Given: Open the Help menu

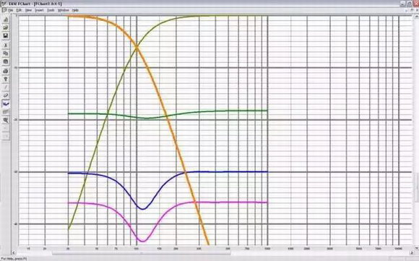Looking at the screenshot, I should click(75, 10).
